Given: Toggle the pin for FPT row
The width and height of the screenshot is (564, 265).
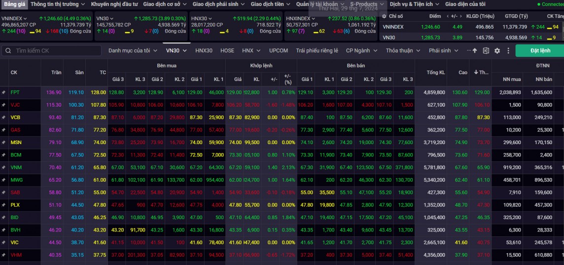Looking at the screenshot, I should tap(3, 92).
